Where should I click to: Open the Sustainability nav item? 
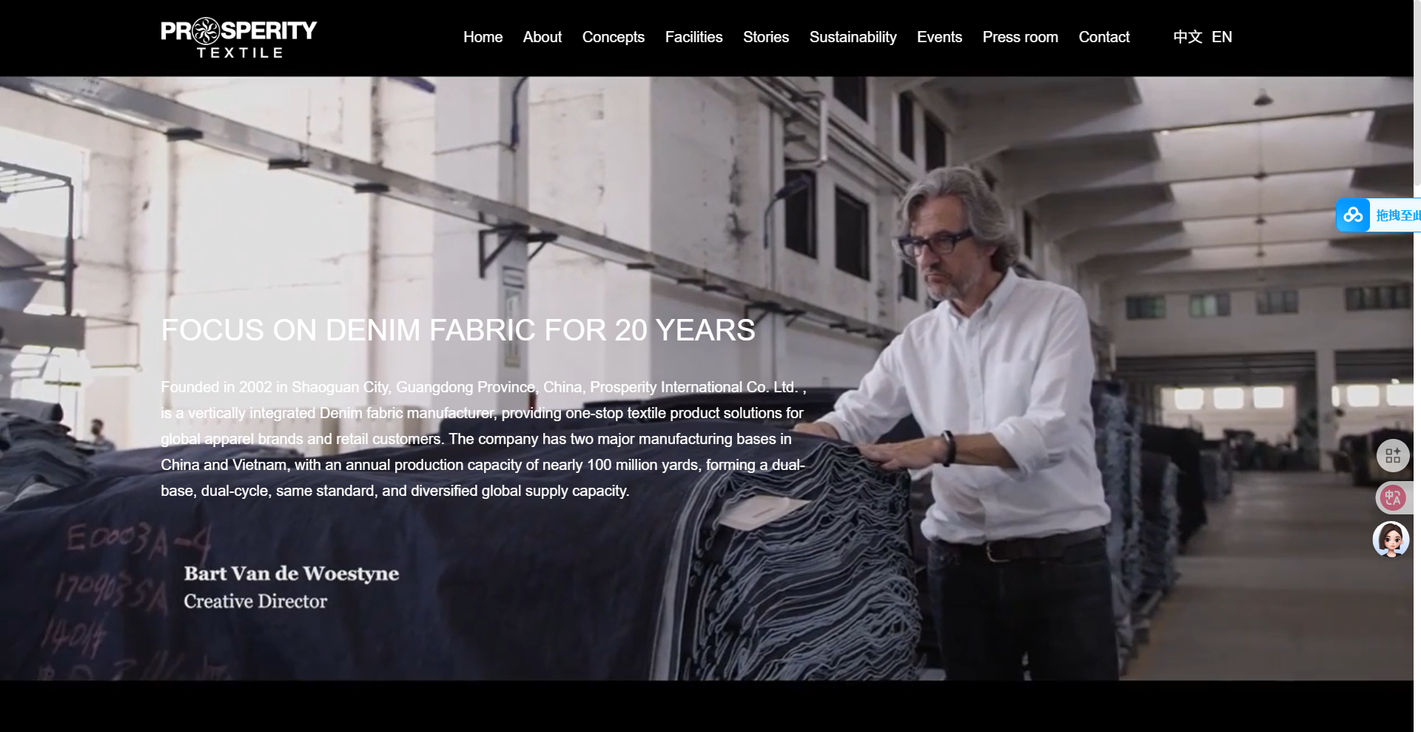(x=853, y=37)
